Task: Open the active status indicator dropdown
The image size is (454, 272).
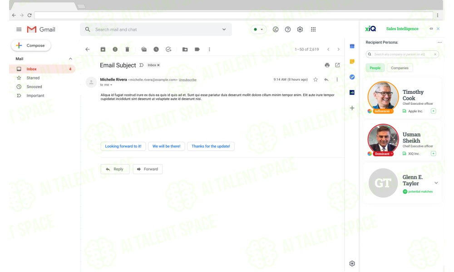Action: (x=258, y=29)
